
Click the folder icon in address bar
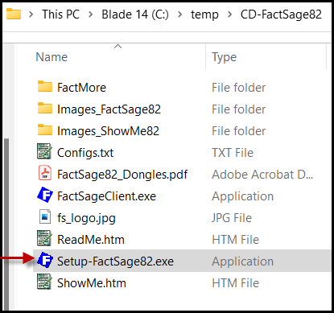(x=14, y=14)
